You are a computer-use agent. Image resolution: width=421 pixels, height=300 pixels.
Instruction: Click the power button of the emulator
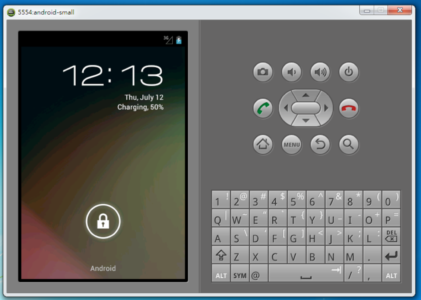click(348, 72)
